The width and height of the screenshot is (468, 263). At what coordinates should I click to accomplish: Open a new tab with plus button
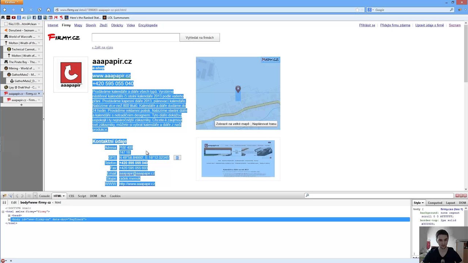pos(21,105)
